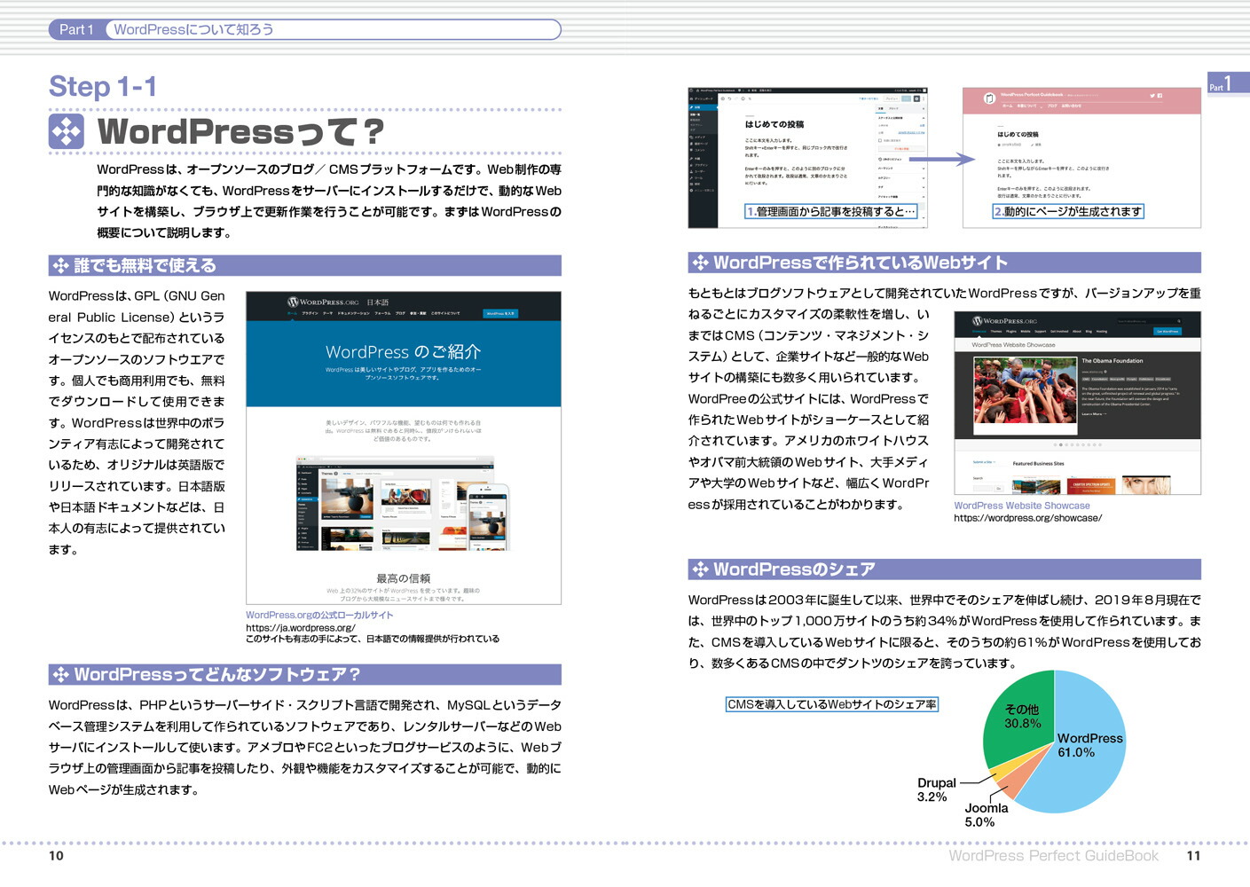
Task: Click the WordPress Website Showcase caption link
Action: [1022, 506]
